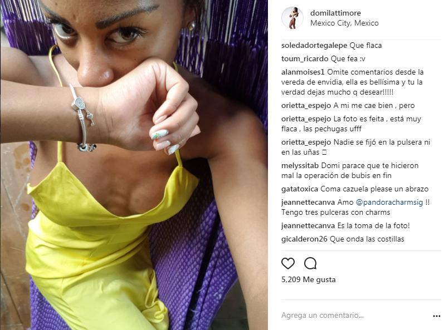Focus the Agrega un comentario field
This screenshot has height=330, width=444.
[355, 316]
